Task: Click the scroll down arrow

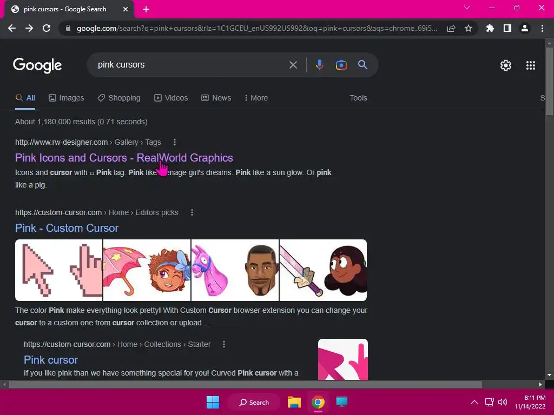Action: coord(549,375)
